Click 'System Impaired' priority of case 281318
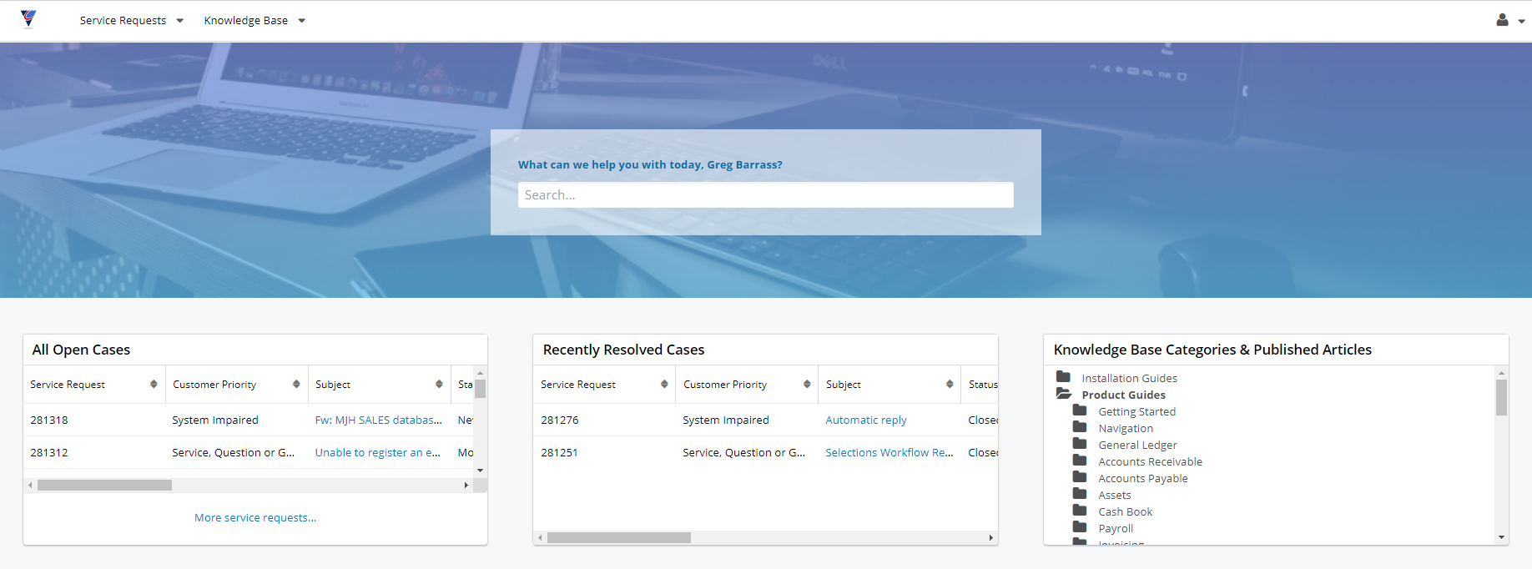The height and width of the screenshot is (569, 1532). (x=215, y=420)
